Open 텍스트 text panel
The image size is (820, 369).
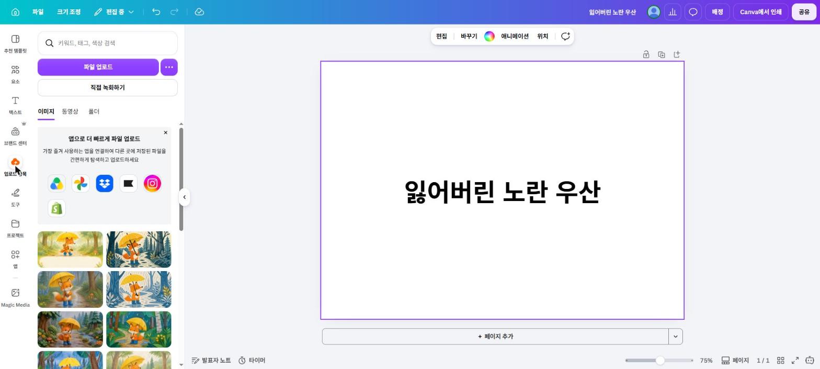click(x=15, y=105)
